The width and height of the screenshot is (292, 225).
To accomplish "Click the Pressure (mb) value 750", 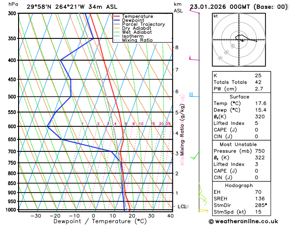I will click(x=260, y=151).
